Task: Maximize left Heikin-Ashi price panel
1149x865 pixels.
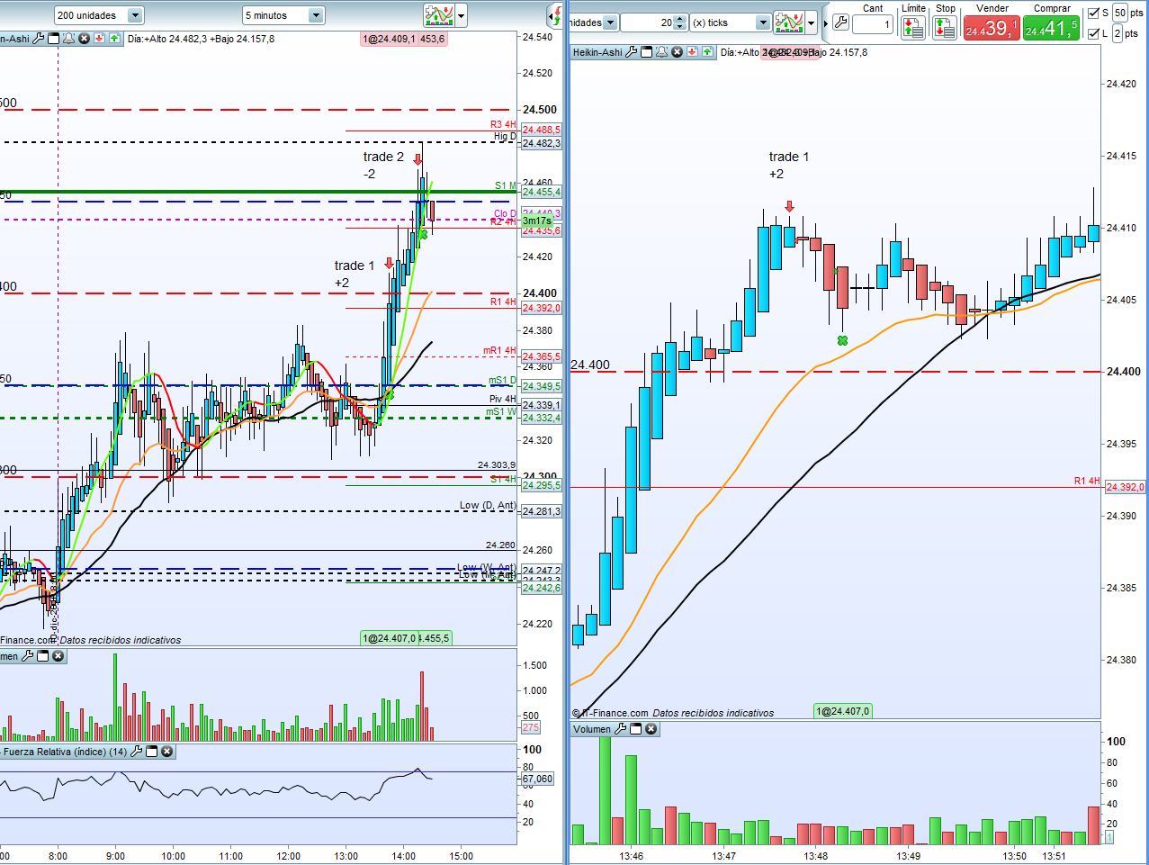Action: tap(53, 39)
